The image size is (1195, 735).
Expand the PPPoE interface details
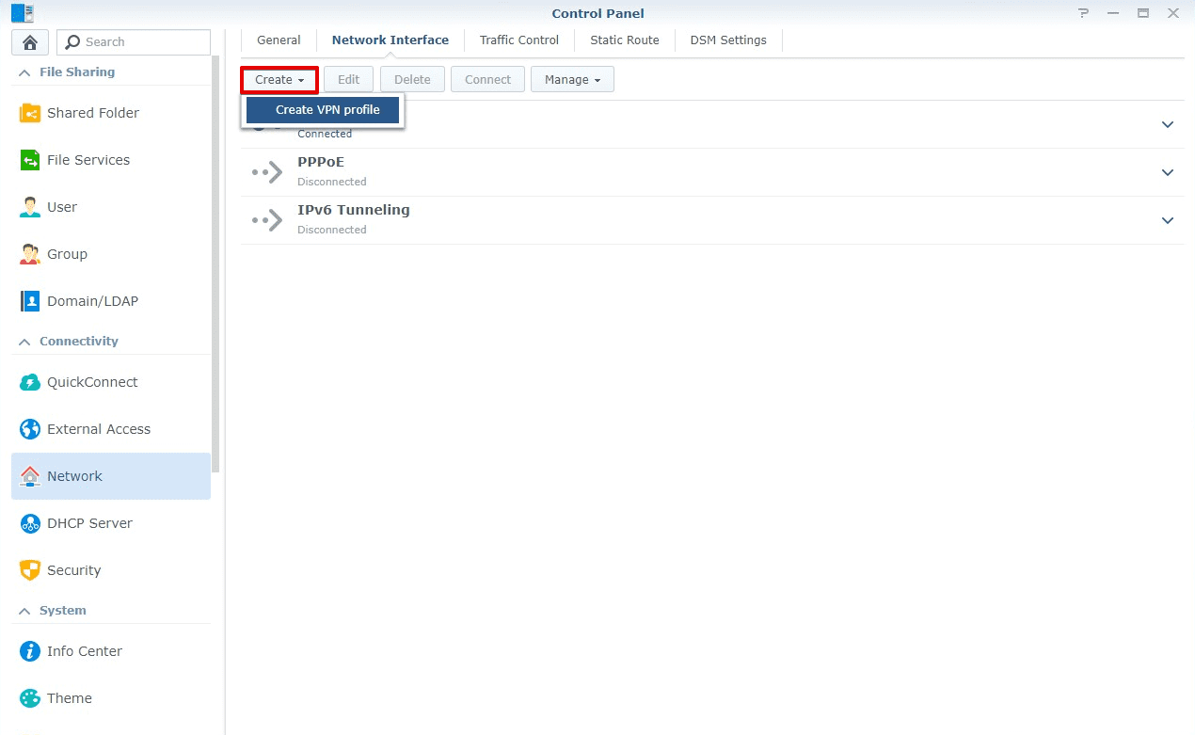click(1167, 172)
